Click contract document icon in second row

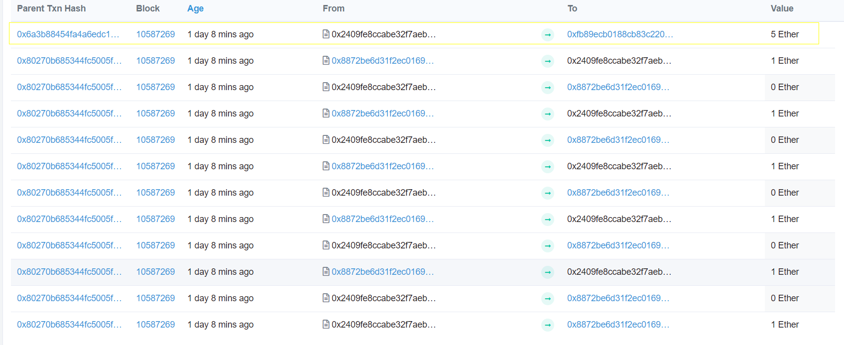point(326,61)
